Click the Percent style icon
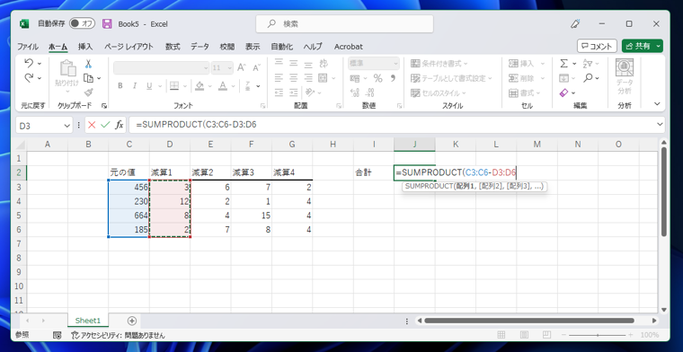This screenshot has width=683, height=352. click(377, 78)
